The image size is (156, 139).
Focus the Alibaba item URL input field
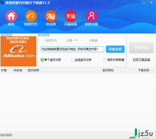[x=73, y=49]
